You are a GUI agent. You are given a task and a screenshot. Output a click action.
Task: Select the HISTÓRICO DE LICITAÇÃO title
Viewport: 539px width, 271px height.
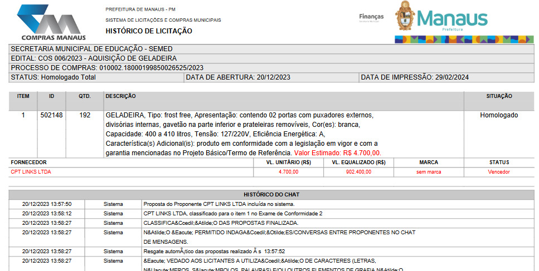pyautogui.click(x=149, y=31)
